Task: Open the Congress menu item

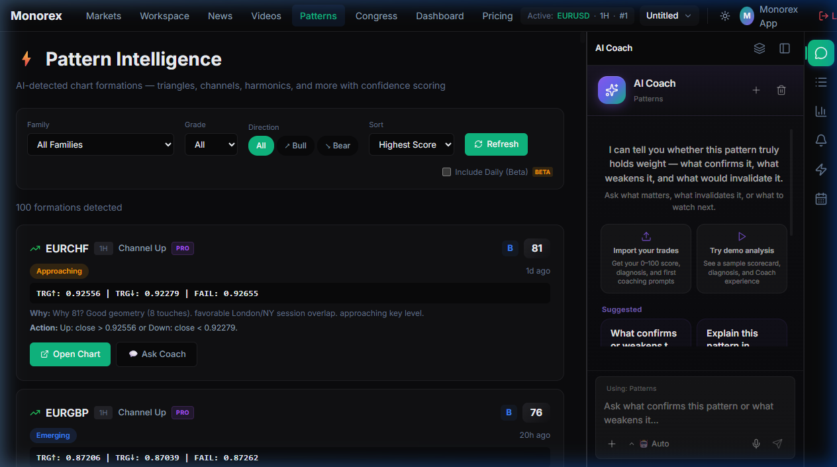Action: tap(376, 16)
